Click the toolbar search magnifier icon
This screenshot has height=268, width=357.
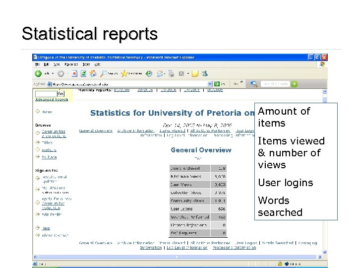click(x=254, y=84)
